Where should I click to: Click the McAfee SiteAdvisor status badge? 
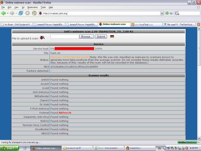[187, 142]
